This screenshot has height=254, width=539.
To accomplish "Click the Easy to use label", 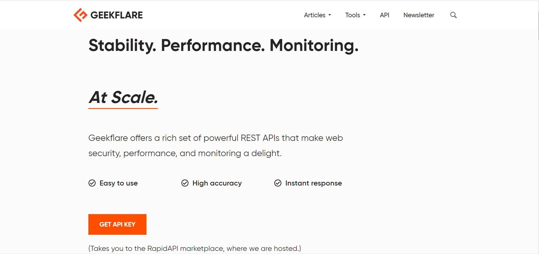I will (x=119, y=183).
